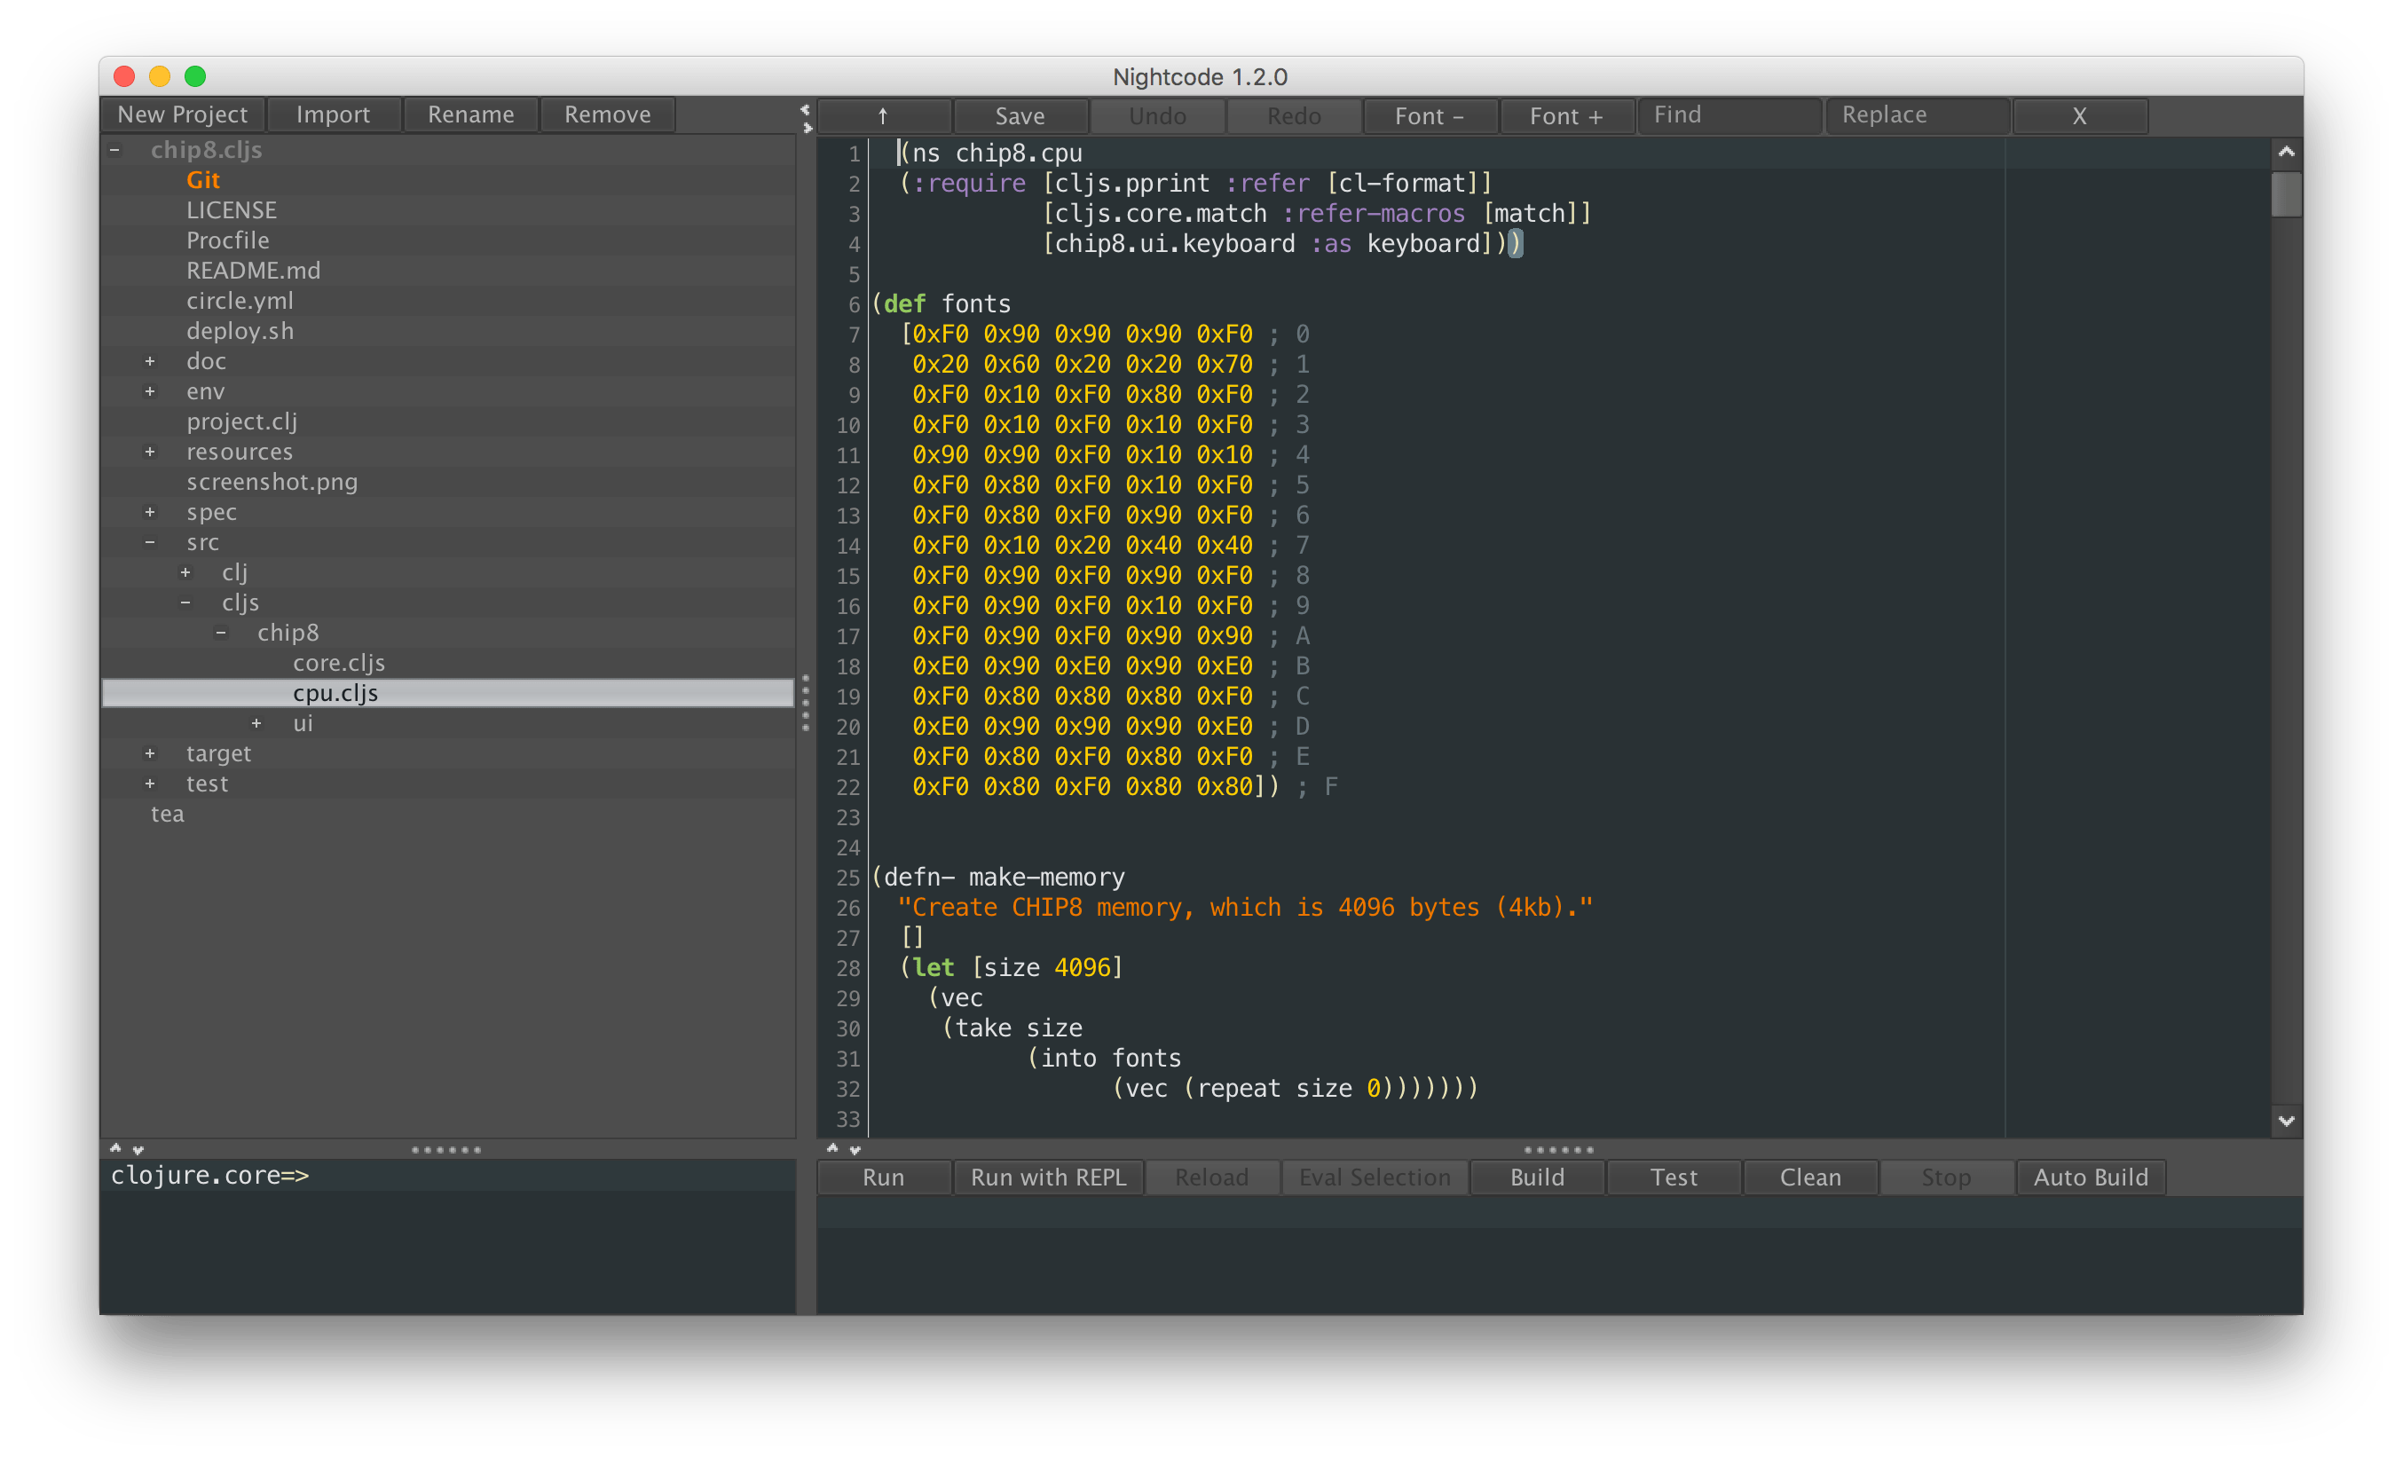Click the Reload button
This screenshot has height=1457, width=2403.
click(1212, 1178)
